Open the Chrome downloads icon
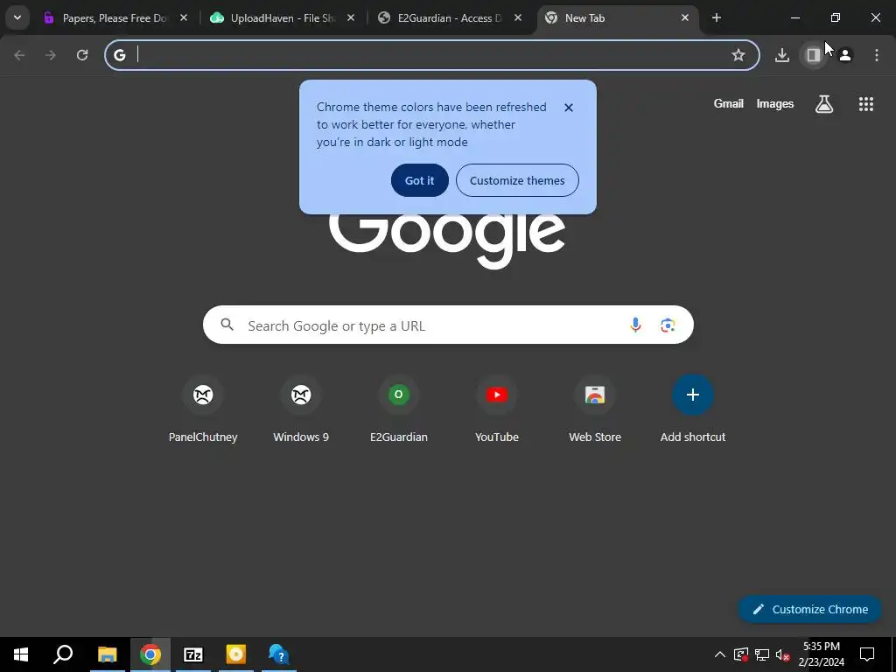This screenshot has width=896, height=672. 782,55
